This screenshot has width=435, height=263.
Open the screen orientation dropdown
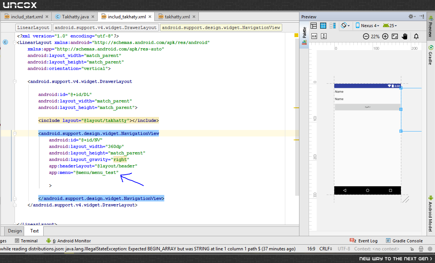point(345,26)
